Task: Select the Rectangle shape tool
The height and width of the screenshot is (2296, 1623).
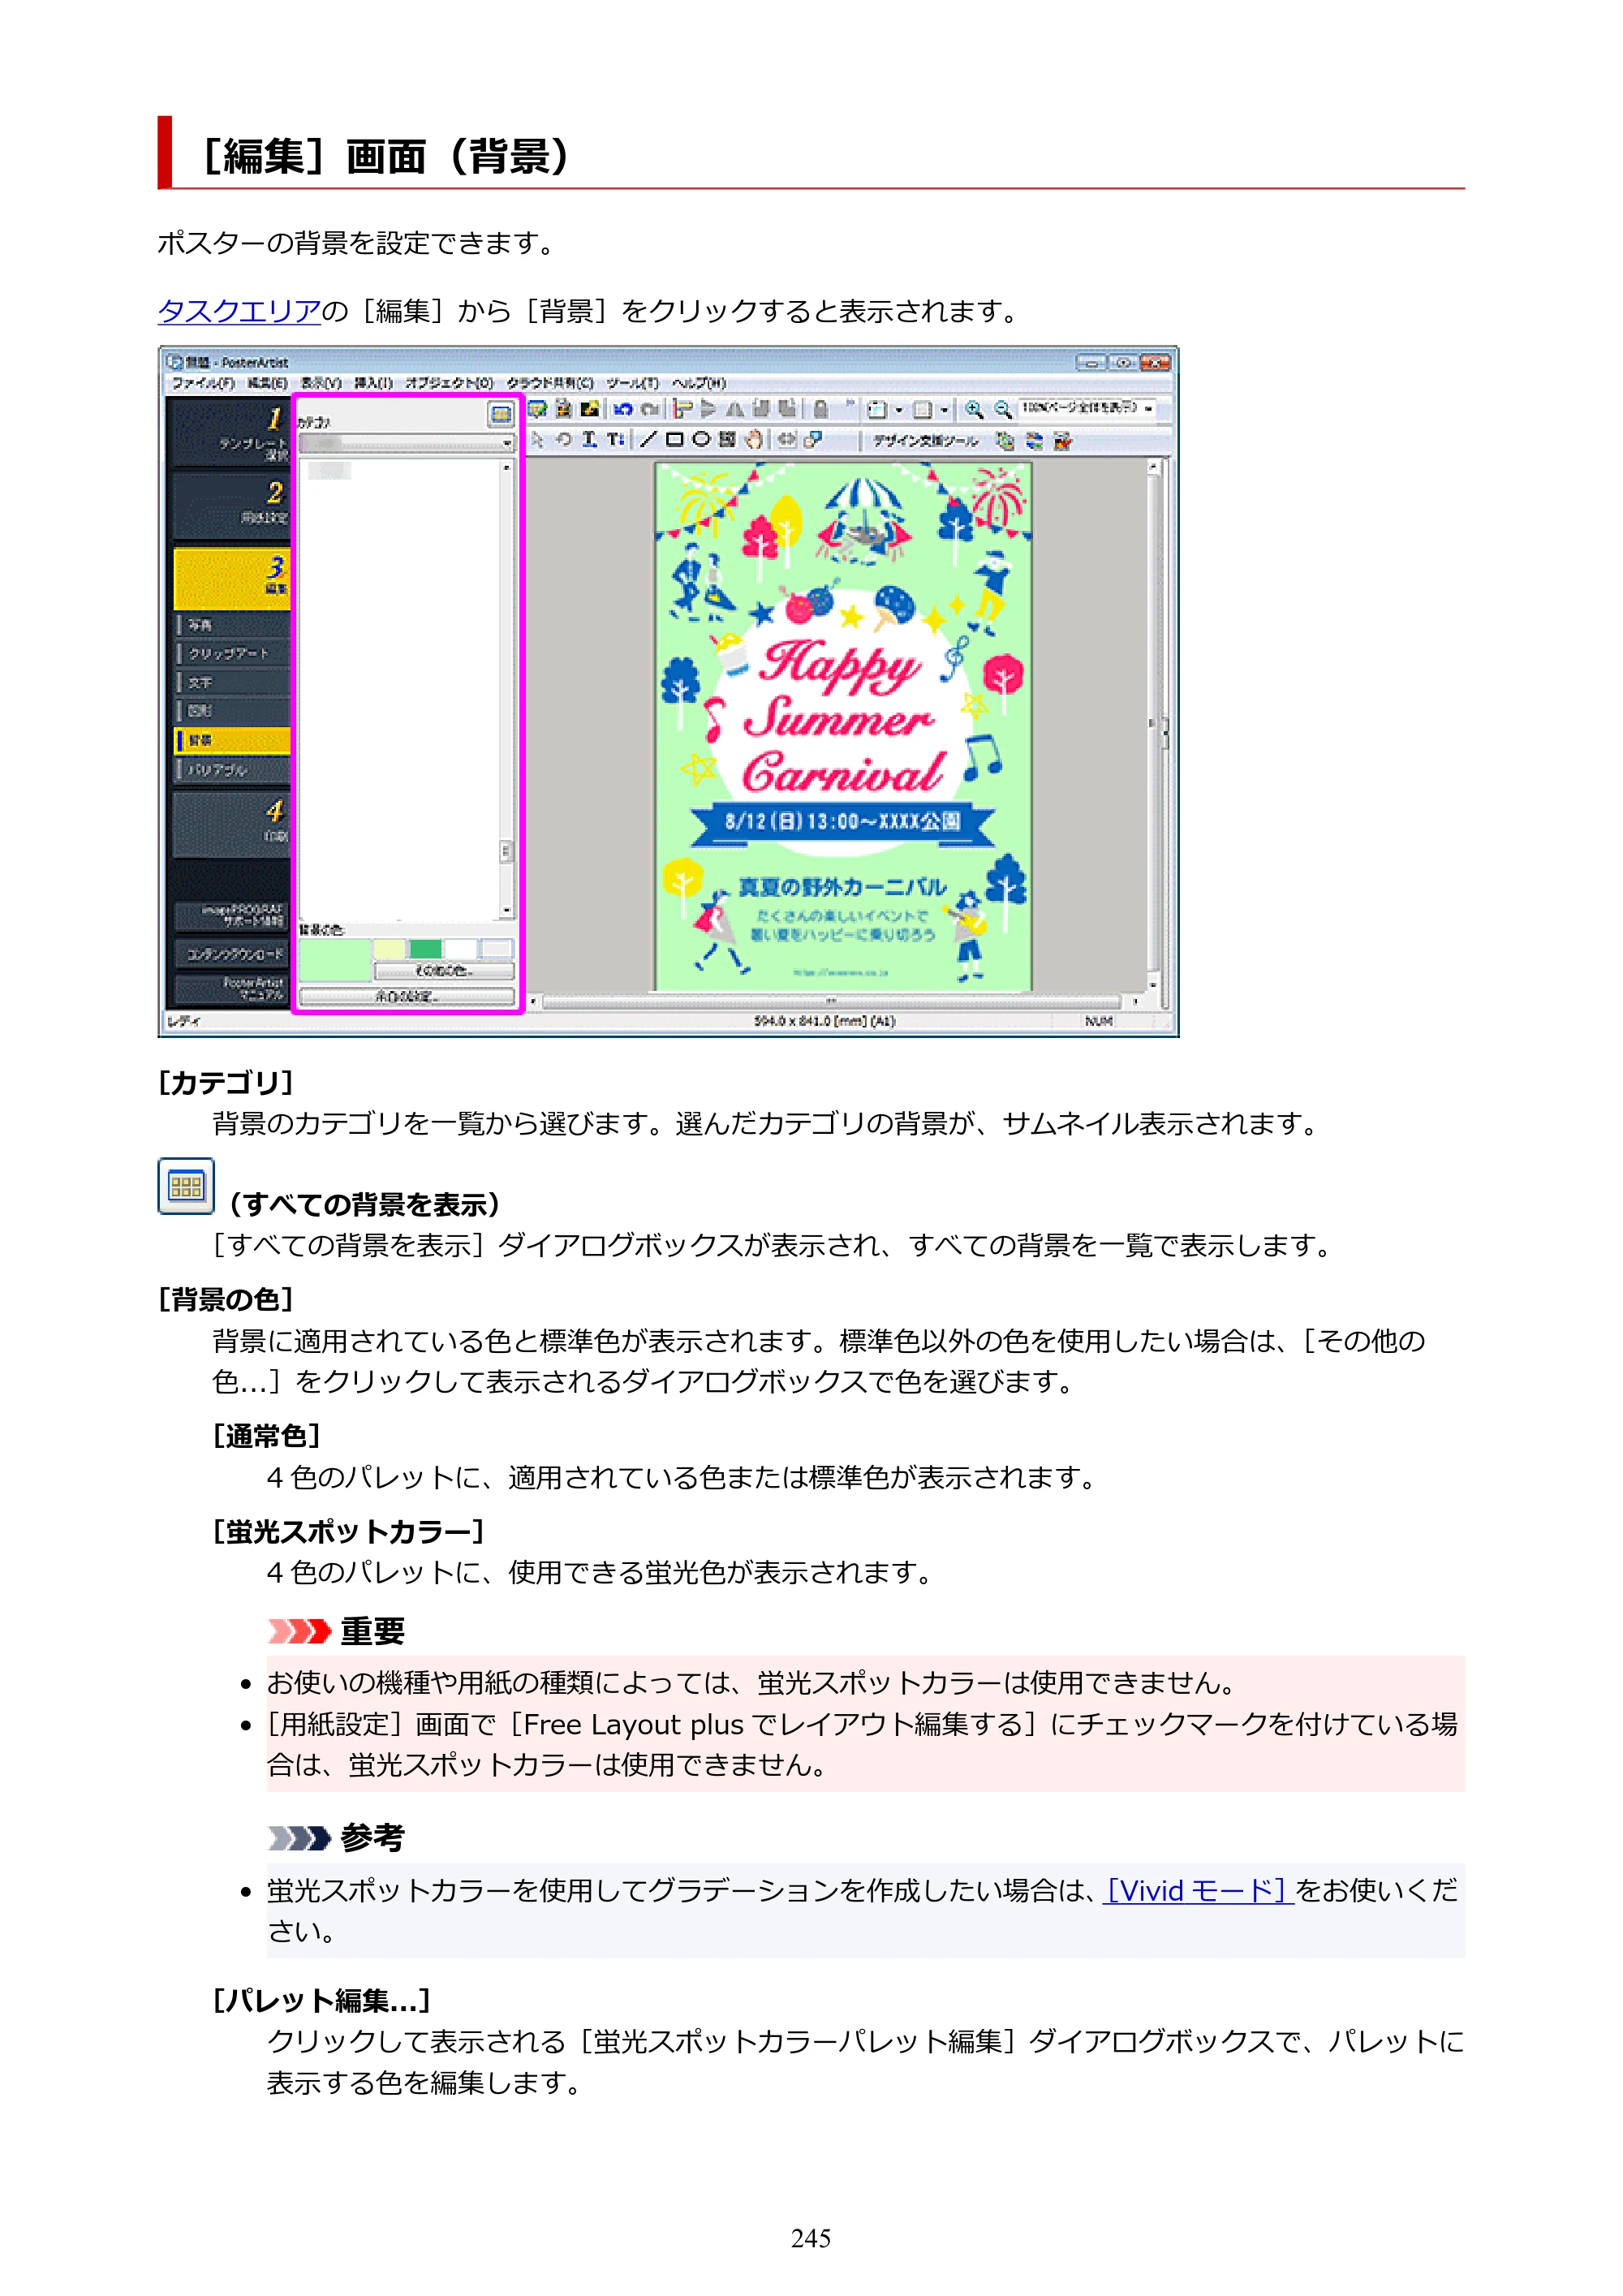Action: pos(675,440)
